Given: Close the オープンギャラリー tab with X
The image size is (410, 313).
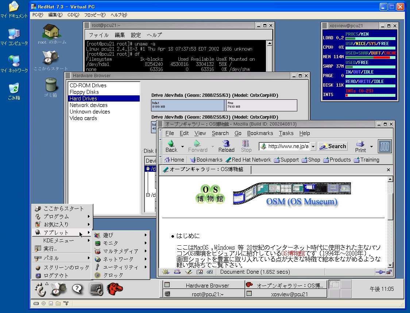Looking at the screenshot, I should (388, 170).
